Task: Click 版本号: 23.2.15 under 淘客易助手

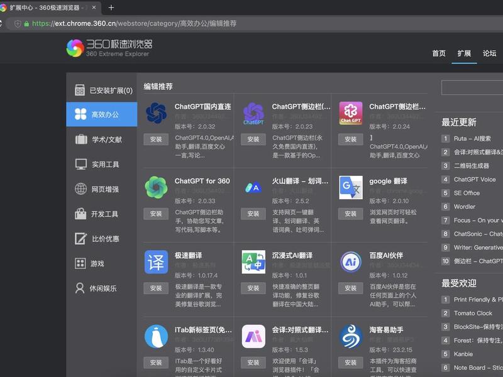Action: tap(390, 350)
